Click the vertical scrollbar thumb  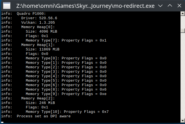tap(182, 30)
